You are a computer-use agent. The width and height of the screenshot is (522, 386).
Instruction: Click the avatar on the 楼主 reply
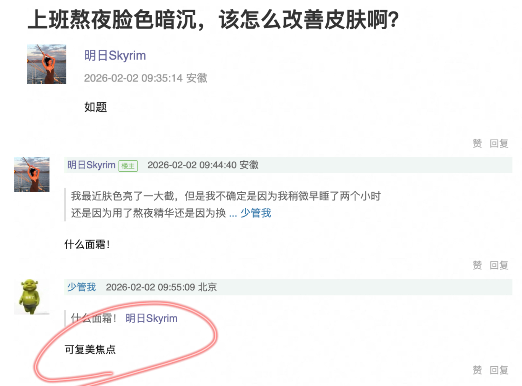click(32, 174)
